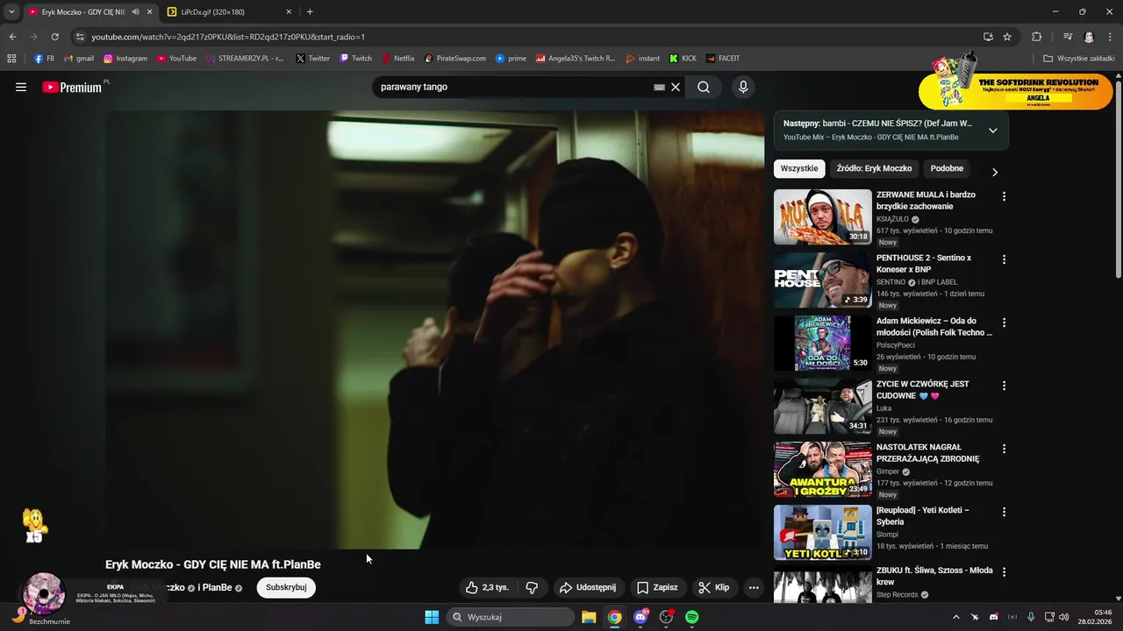Open 'ZYCIE W CZWÓRKĘ JEST CUDOWNE' title

coord(923,389)
